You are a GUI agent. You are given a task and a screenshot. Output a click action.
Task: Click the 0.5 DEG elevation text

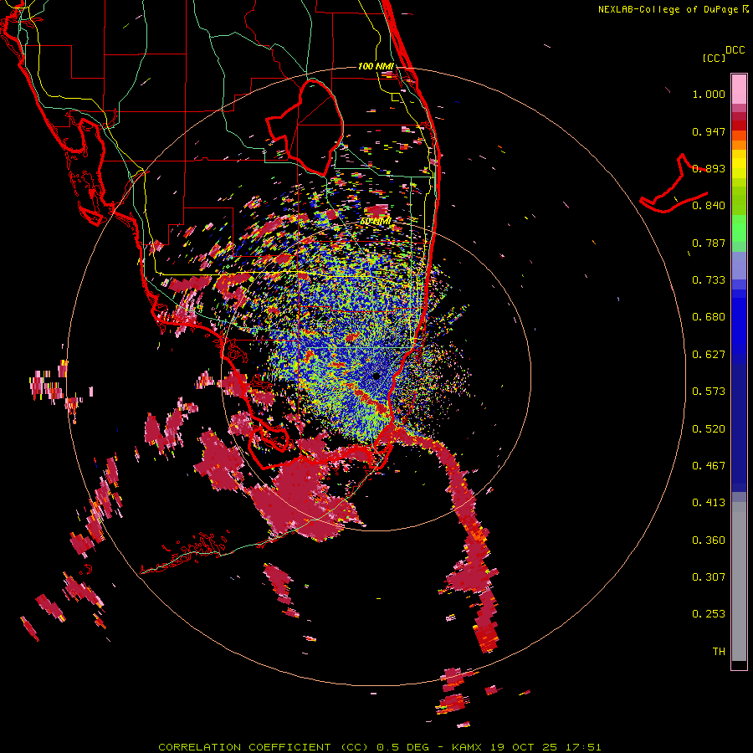click(402, 747)
